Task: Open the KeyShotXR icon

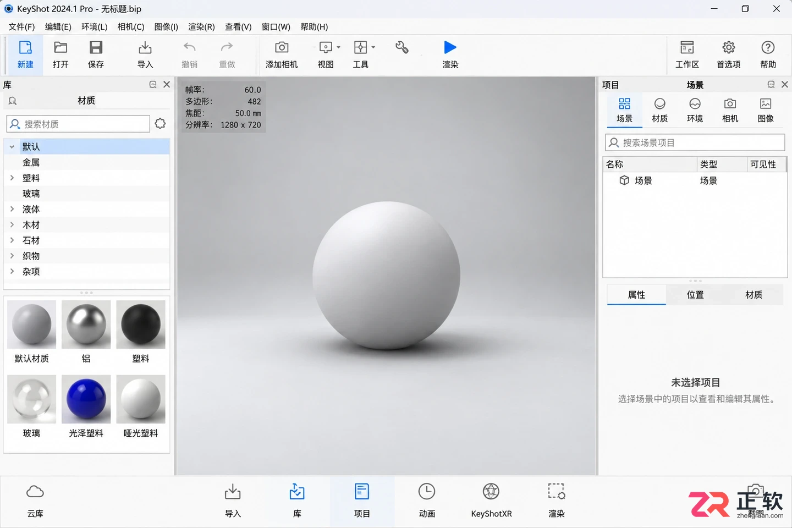Action: pyautogui.click(x=491, y=492)
